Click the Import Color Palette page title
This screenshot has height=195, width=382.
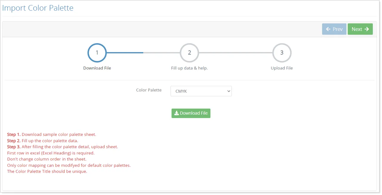38,8
